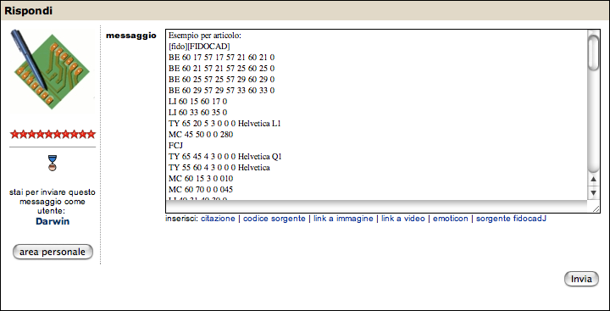Click line 'LI 60 33 60 35 0'

click(x=197, y=113)
